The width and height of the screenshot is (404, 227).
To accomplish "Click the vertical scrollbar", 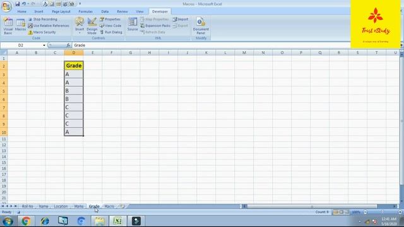I will [401, 120].
